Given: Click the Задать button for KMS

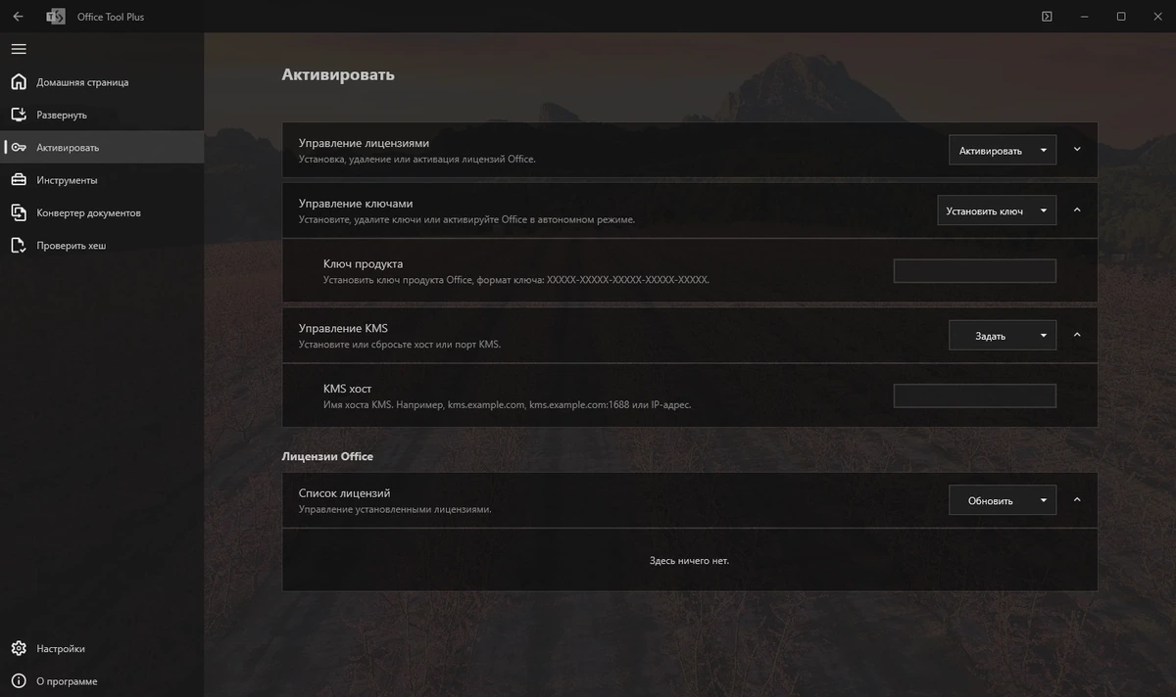Looking at the screenshot, I should [x=990, y=336].
